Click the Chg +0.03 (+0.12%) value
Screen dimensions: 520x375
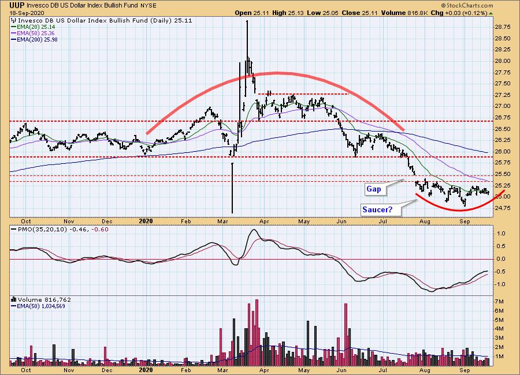click(x=459, y=13)
